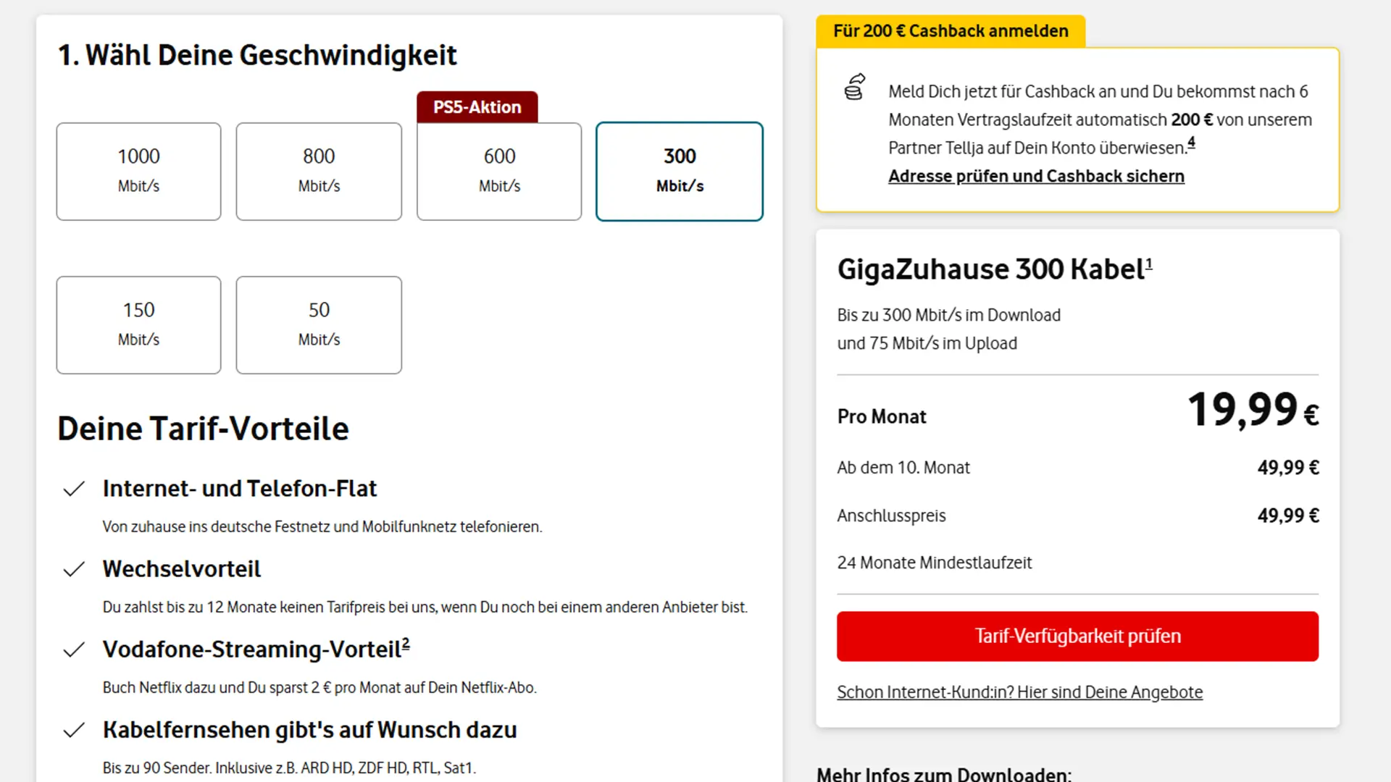1391x782 pixels.
Task: Click the checkmark beside Kabelfernsehen gibt's auf Wunsch dazu
Action: pyautogui.click(x=75, y=730)
